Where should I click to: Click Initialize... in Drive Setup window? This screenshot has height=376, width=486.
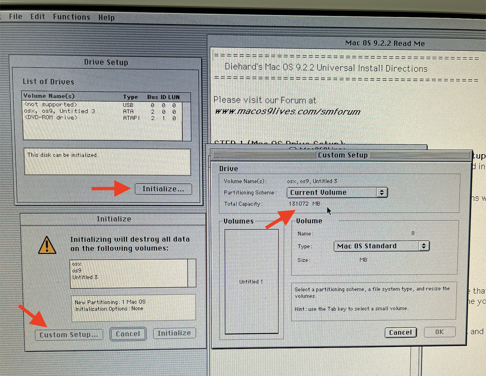pos(163,189)
